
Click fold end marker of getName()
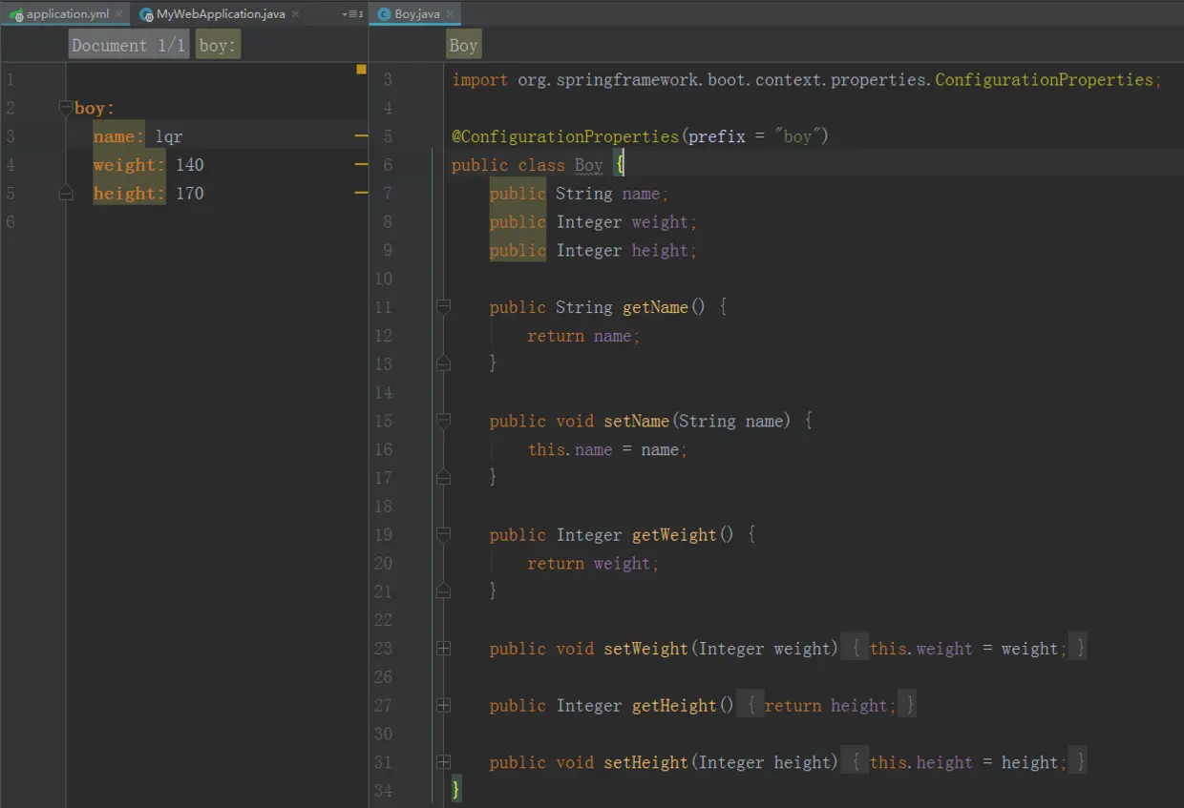pyautogui.click(x=443, y=363)
